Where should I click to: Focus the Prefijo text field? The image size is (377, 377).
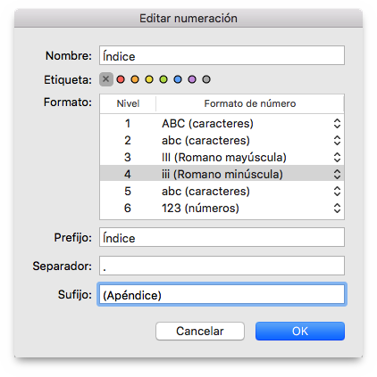pos(222,237)
